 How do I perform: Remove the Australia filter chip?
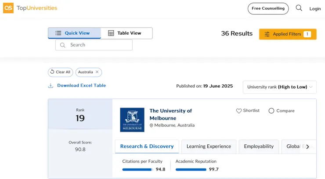97,72
